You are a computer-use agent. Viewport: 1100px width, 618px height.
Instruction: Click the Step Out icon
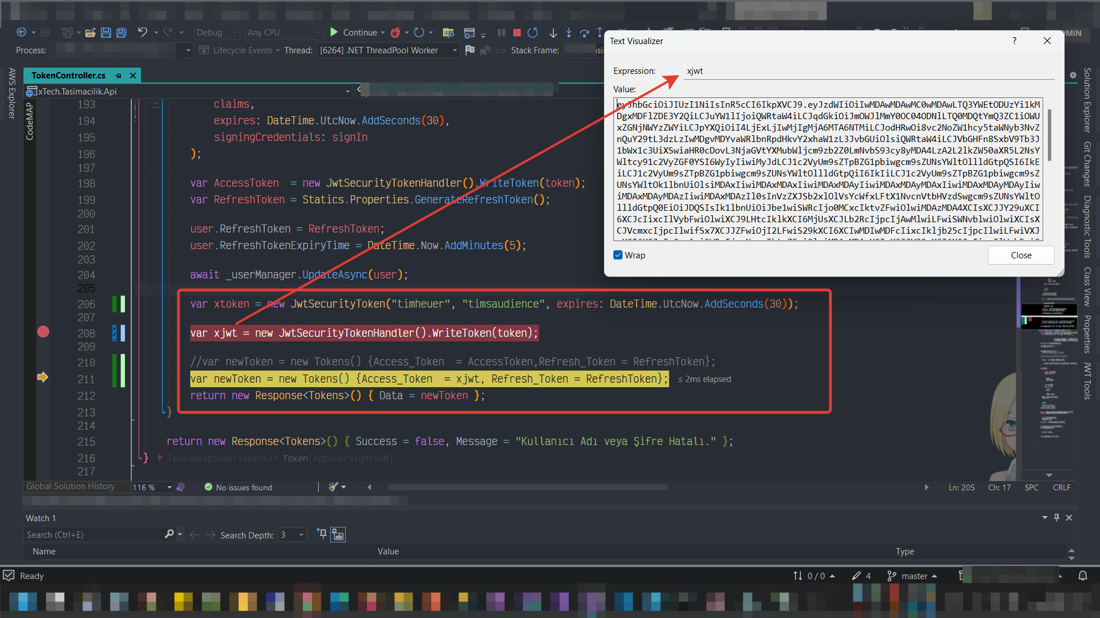pos(601,33)
